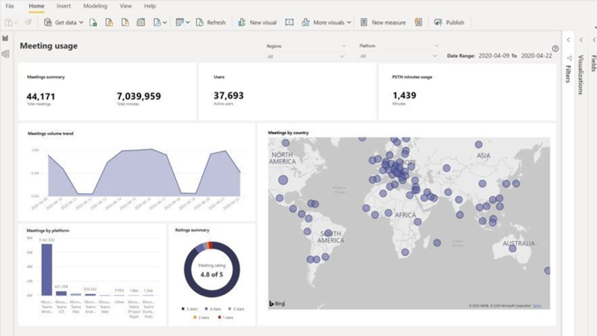Click the Get data button label
The width and height of the screenshot is (597, 336).
(66, 22)
